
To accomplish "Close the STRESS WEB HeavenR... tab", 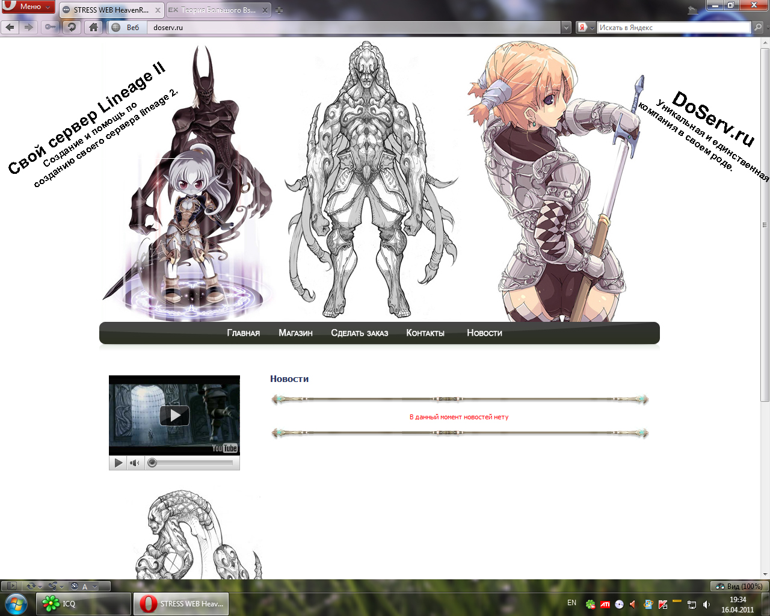I will point(158,10).
